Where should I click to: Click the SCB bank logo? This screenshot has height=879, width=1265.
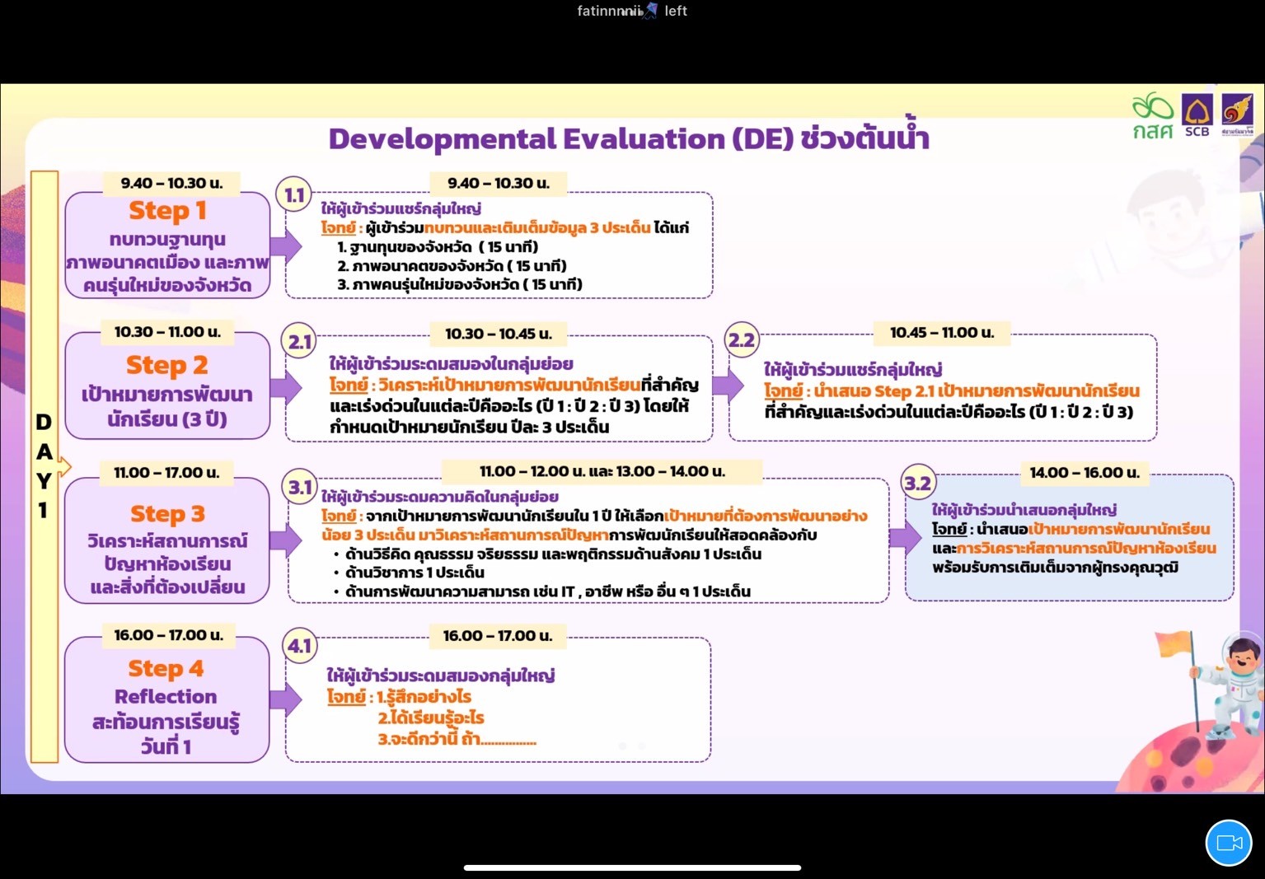(1197, 115)
